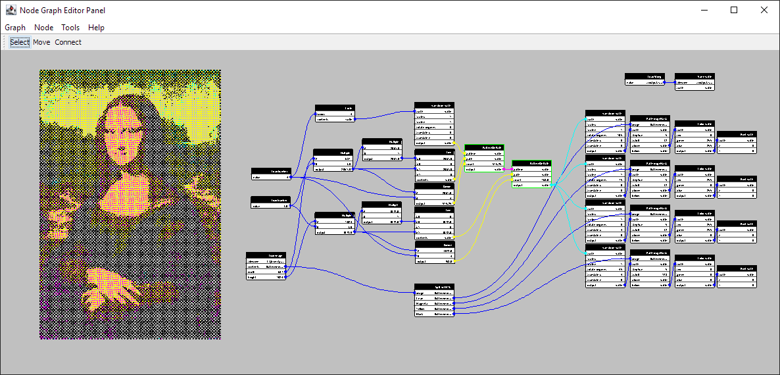
Task: Click the filename row of LoadImage node
Action: pos(266,261)
